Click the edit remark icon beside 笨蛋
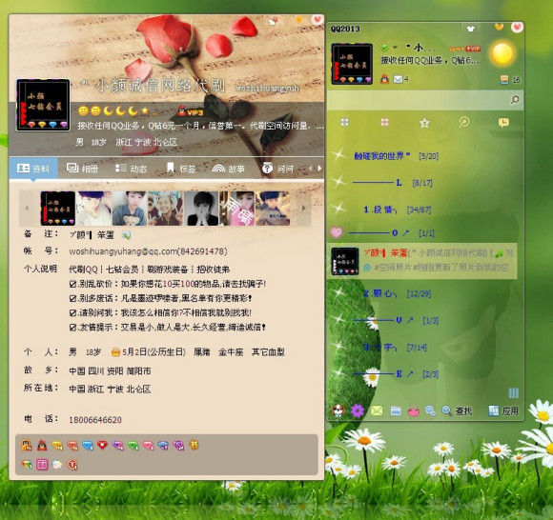The image size is (553, 520). pyautogui.click(x=126, y=235)
